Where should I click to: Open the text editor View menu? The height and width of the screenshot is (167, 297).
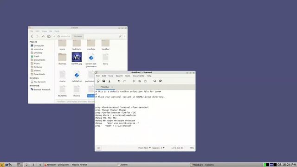pos(111,76)
